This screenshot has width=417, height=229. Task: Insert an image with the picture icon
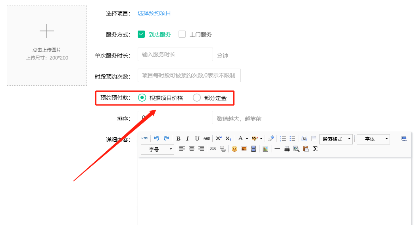click(243, 149)
